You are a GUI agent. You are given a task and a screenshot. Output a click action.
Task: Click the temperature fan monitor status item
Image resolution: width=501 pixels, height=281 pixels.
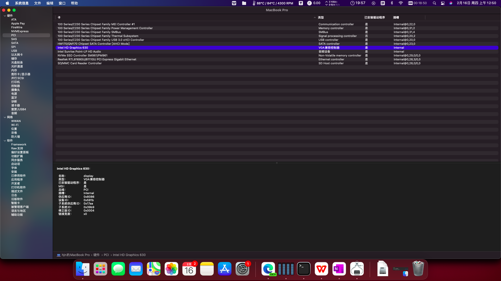[x=273, y=3]
